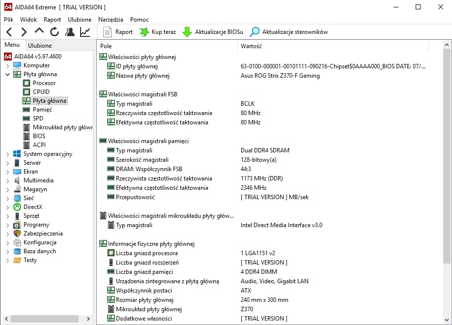452x325 pixels.
Task: Open Aktualizacje sterowników
Action: (x=288, y=32)
